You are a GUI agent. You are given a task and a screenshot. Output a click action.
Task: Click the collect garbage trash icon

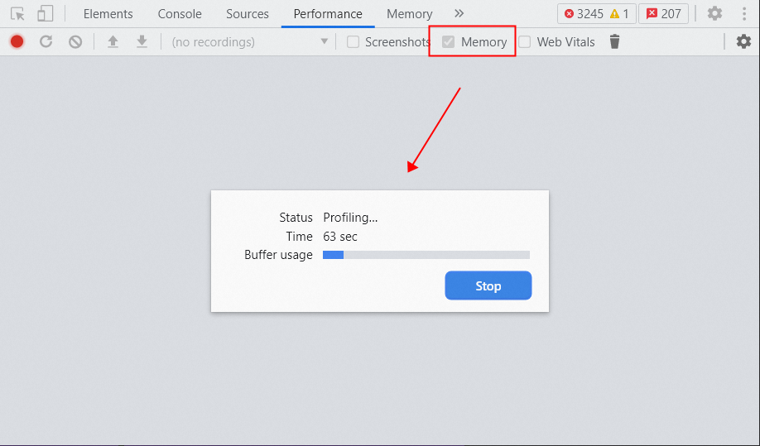click(614, 41)
